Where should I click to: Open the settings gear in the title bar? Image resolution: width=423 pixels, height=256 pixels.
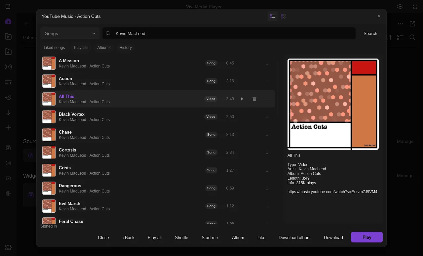(400, 7)
